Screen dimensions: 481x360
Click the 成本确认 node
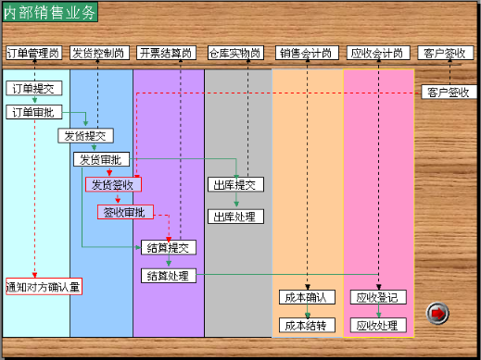tap(307, 297)
